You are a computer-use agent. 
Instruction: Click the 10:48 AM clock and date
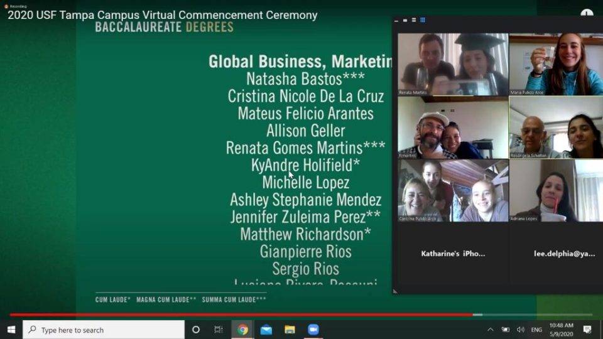click(561, 330)
